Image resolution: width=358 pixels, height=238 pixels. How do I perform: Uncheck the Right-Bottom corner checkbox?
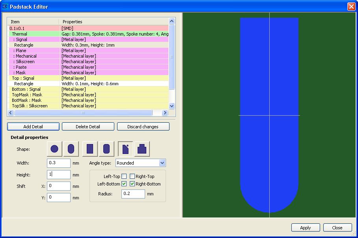[132, 184]
